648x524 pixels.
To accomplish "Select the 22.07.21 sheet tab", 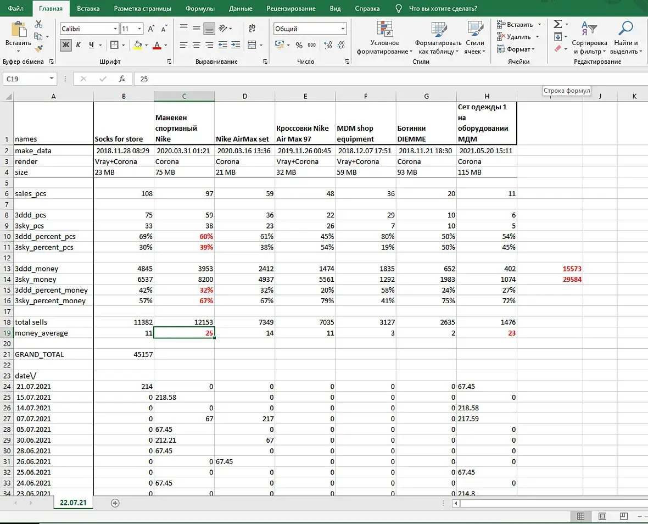I will pos(73,503).
